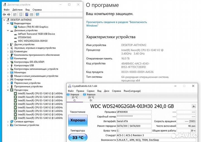Expand the Системные устройства category
This screenshot has height=142, width=201.
click(x=8, y=125)
